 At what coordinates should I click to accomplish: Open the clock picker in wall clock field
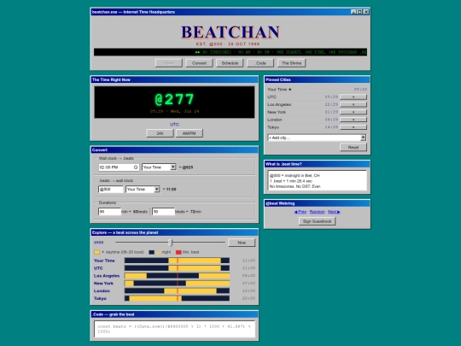(136, 167)
